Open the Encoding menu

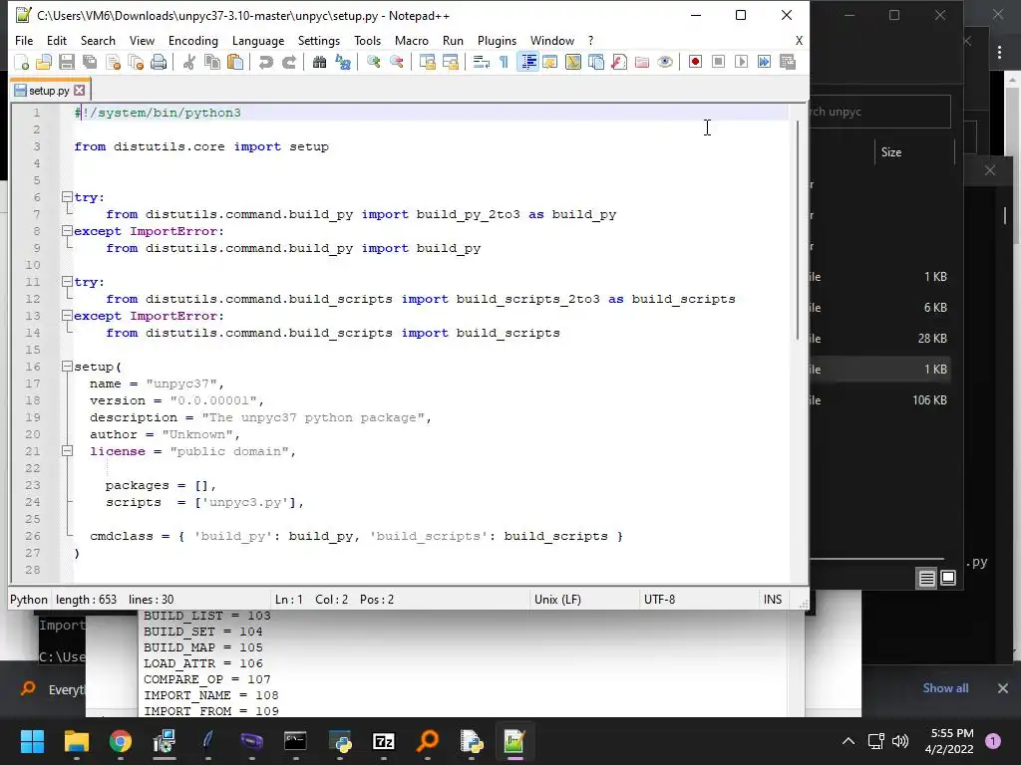[x=192, y=40]
